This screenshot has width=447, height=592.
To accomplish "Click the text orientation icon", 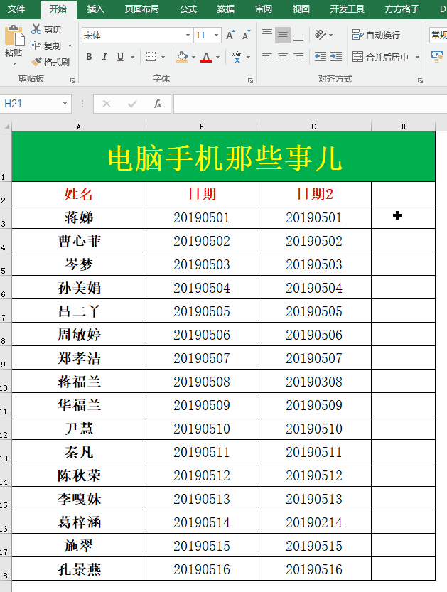I will pyautogui.click(x=321, y=35).
